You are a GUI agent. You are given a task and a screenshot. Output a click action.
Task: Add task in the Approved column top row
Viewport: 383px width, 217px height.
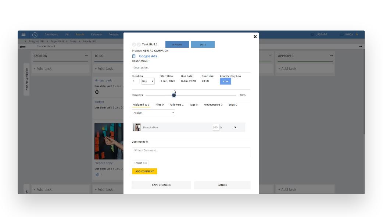(x=305, y=69)
